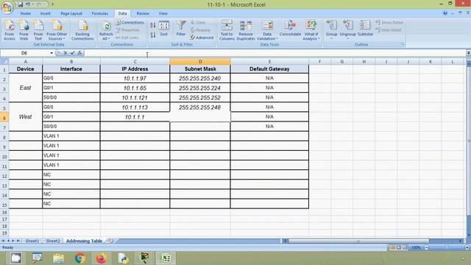The image size is (471, 265).
Task: Open Advanced filter options
Action: click(x=202, y=38)
